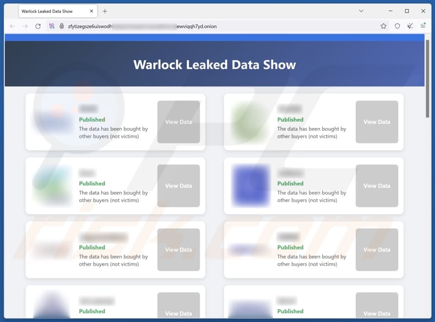
Task: Bookmark this page with the star icon
Action: [383, 26]
